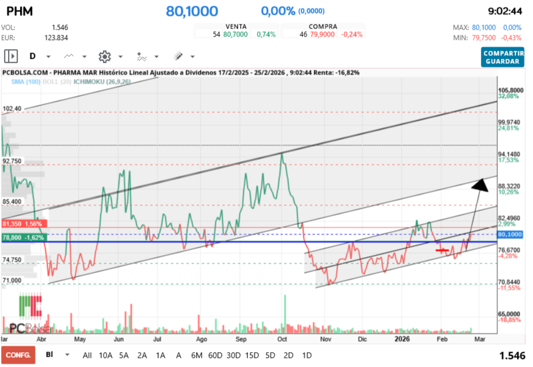Viewport: 533px width, 367px height.
Task: Click the add indicator icon
Action: 141,56
